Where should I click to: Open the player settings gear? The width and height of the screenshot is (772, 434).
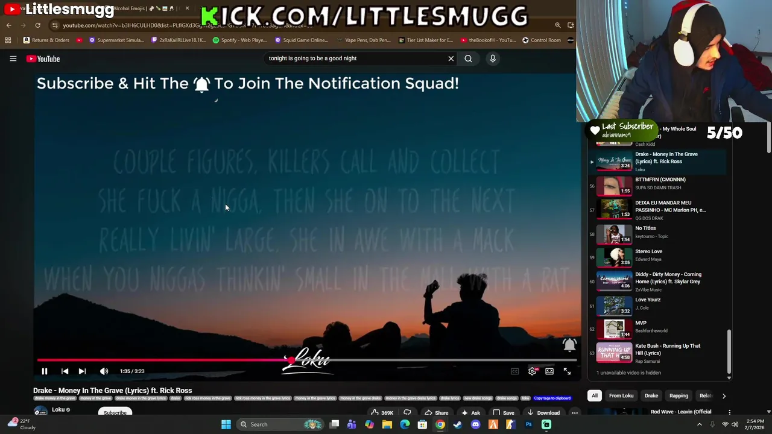[532, 371]
